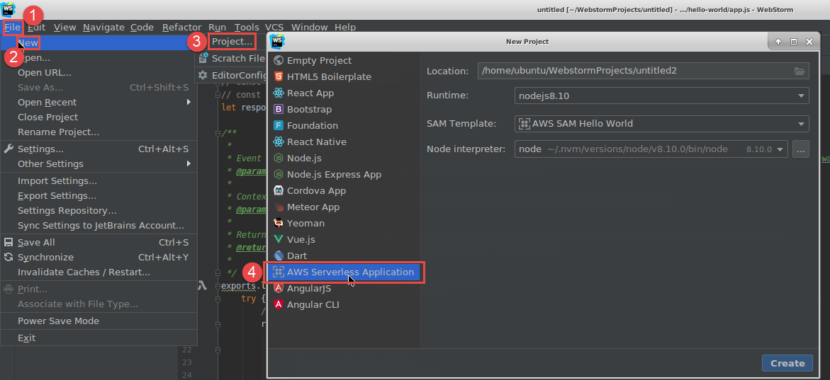Expand the SAM Template combo box

click(661, 124)
